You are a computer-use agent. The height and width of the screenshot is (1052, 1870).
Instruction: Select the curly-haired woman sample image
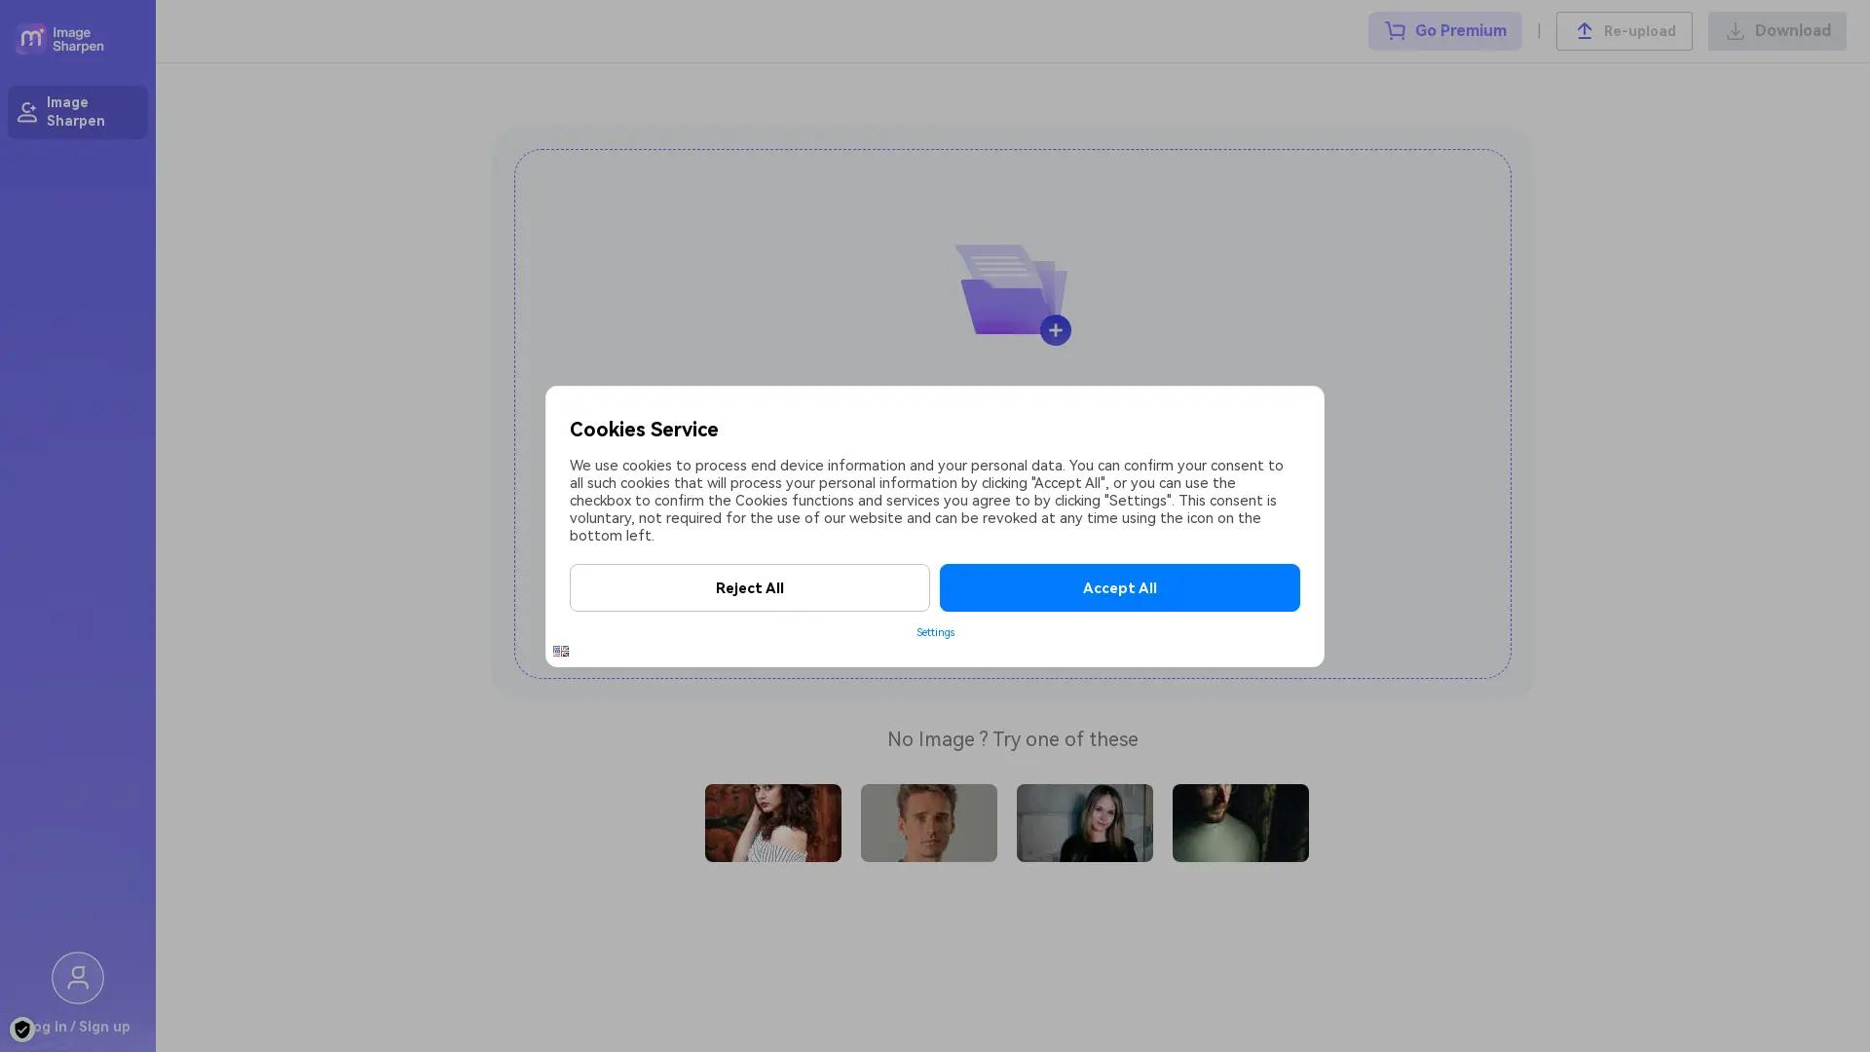click(772, 822)
